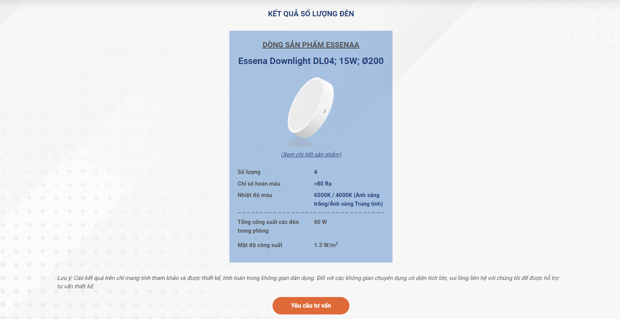
Task: Select the Chỉ số hoàn màu label
Action: 259,184
